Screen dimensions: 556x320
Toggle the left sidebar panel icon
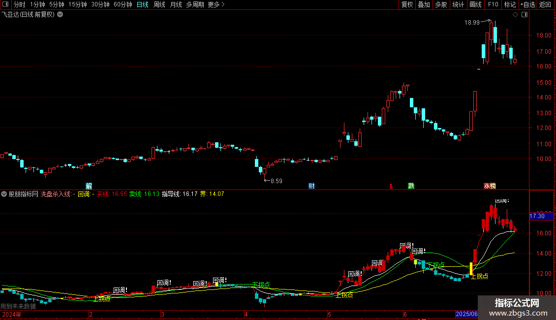tap(5, 4)
